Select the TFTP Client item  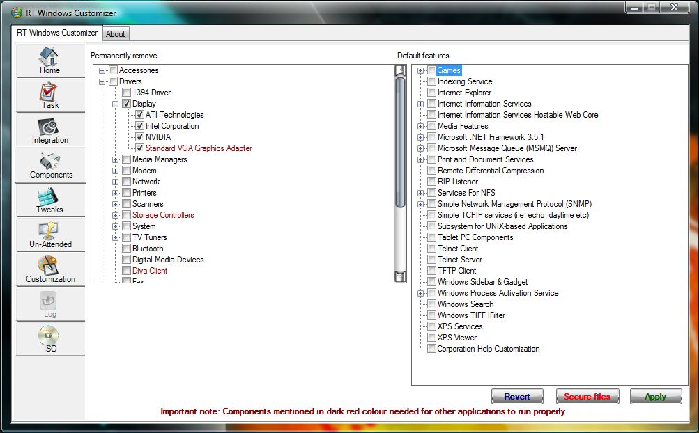(x=456, y=270)
